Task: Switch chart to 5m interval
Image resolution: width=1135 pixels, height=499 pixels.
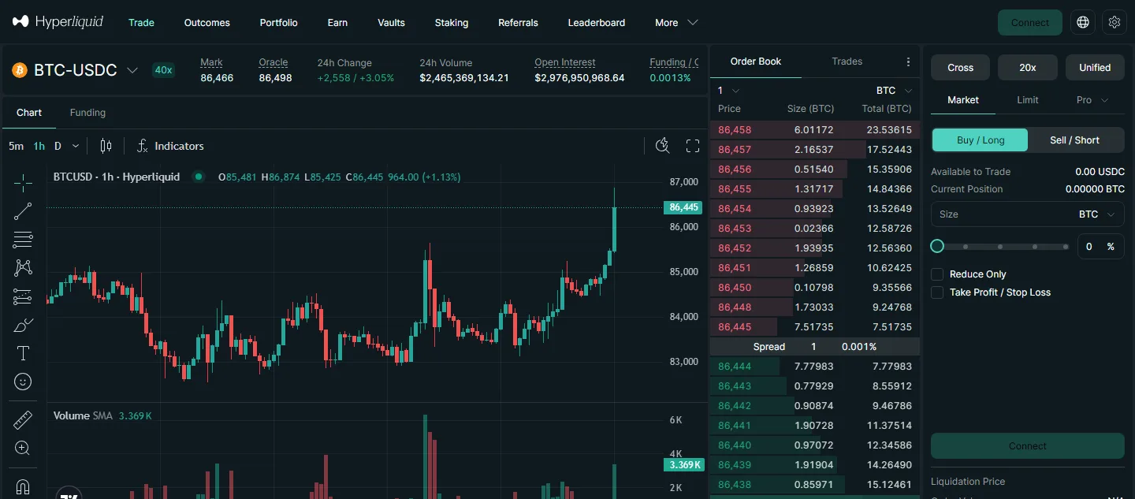Action: [16, 146]
